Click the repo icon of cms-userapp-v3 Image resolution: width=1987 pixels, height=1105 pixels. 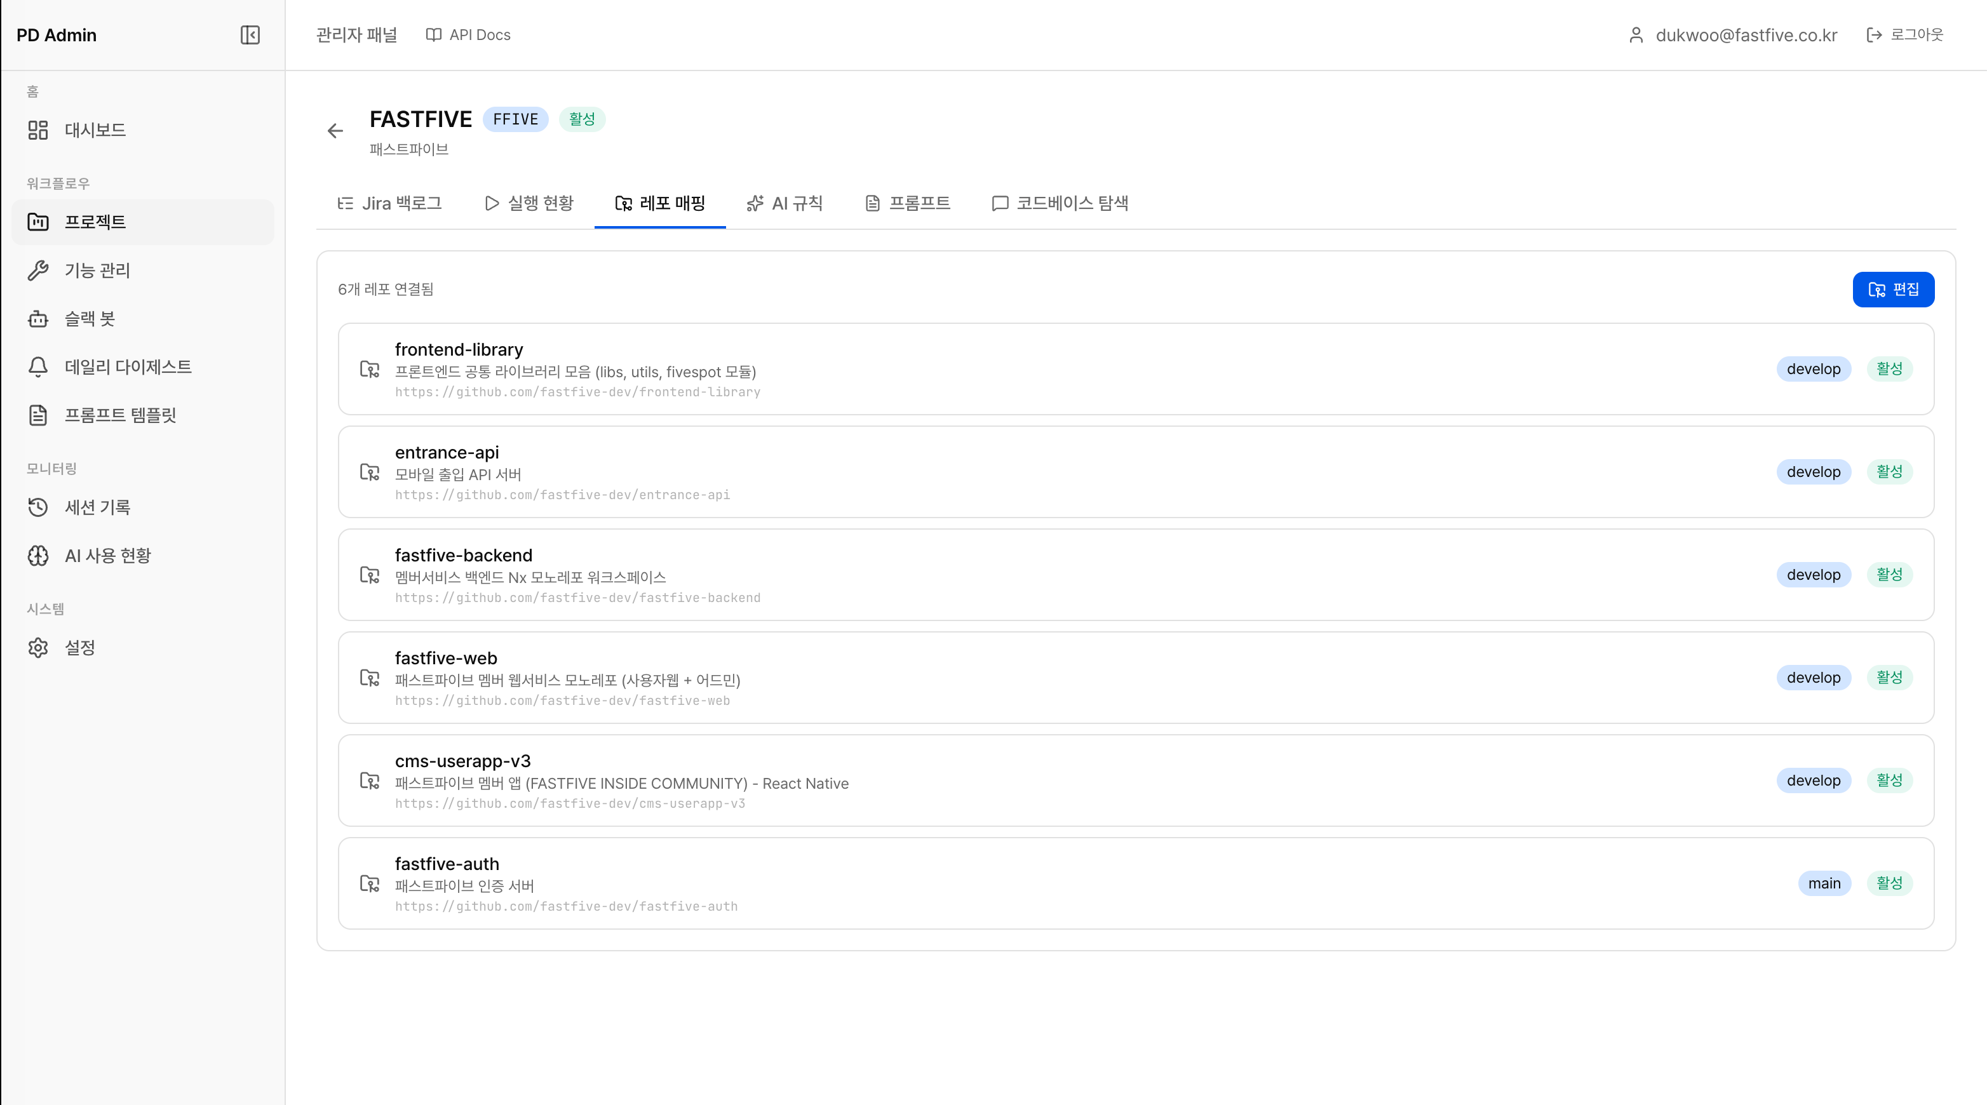coord(370,781)
